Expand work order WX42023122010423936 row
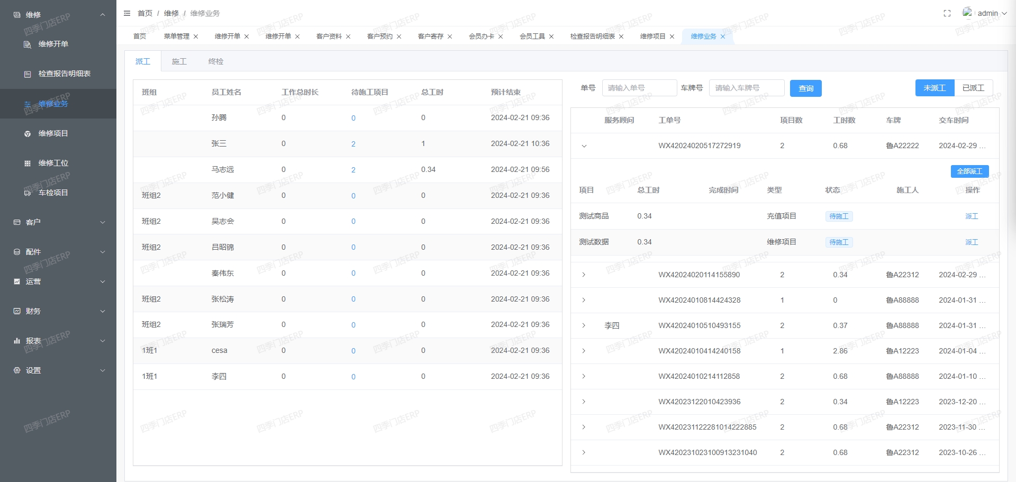1016x482 pixels. tap(584, 402)
